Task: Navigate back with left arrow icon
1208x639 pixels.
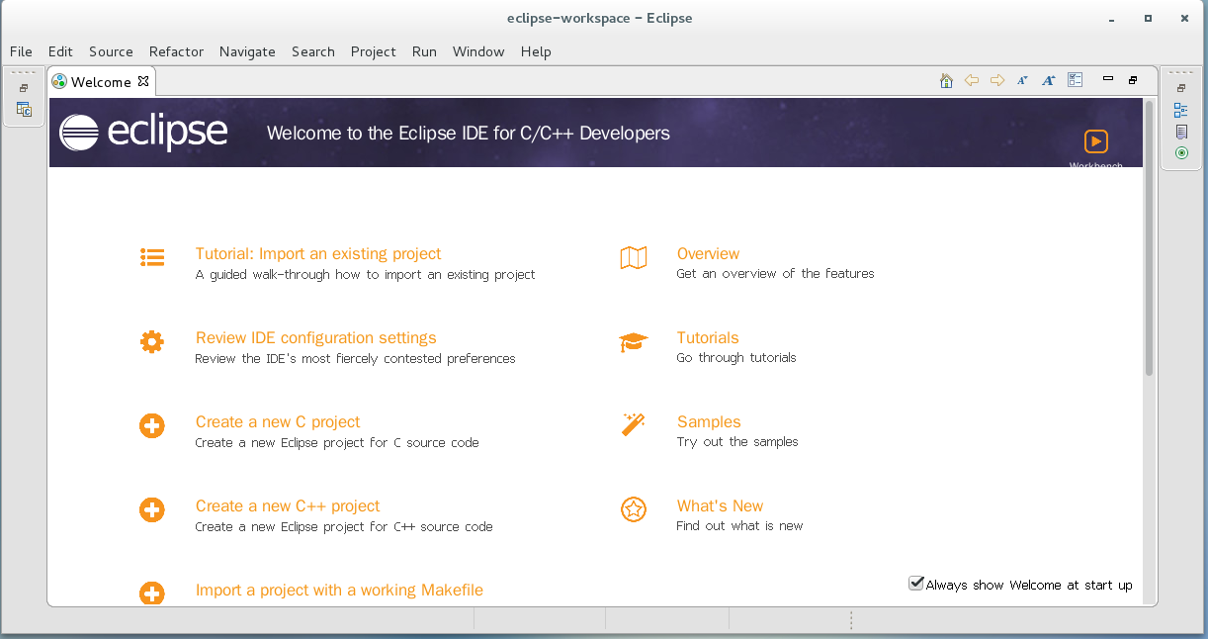Action: 972,81
